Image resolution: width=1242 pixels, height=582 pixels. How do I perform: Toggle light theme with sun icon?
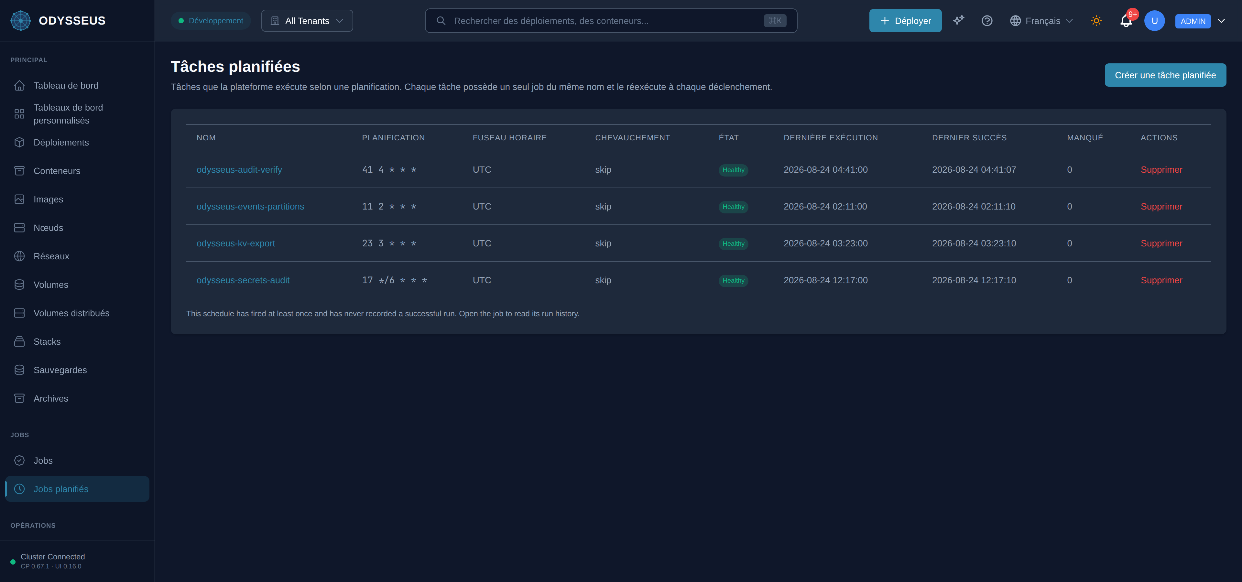1096,21
